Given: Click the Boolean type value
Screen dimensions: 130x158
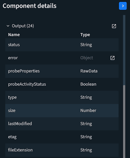Looking at the screenshot, I should pos(88,84).
